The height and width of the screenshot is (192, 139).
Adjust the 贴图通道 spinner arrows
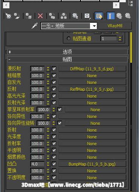pyautogui.click(x=120, y=39)
